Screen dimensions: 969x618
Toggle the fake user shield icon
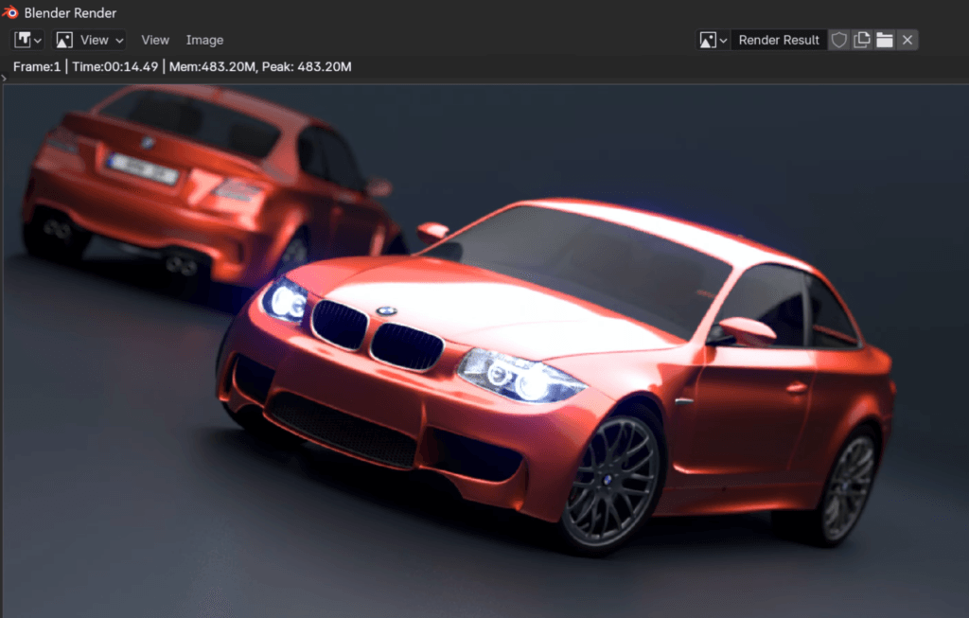(x=838, y=40)
